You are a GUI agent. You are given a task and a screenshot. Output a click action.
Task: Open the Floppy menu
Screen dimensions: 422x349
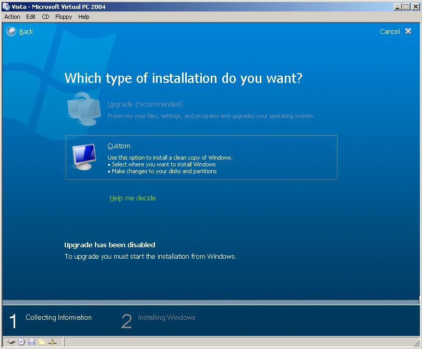64,17
